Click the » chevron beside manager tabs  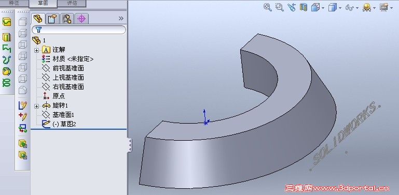coord(121,18)
